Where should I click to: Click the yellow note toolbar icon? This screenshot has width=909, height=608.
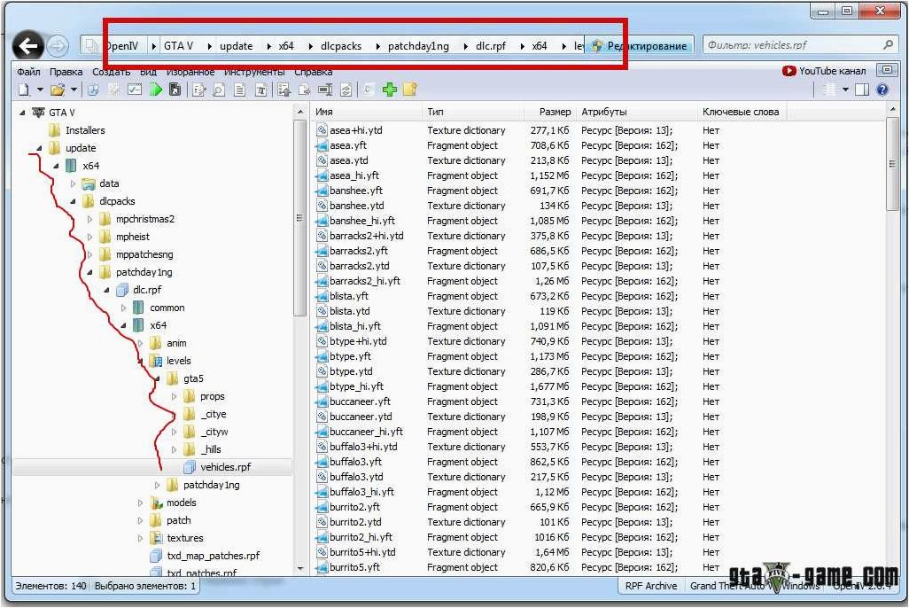click(410, 90)
